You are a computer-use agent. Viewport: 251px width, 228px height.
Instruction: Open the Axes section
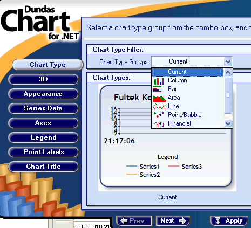[x=43, y=123]
